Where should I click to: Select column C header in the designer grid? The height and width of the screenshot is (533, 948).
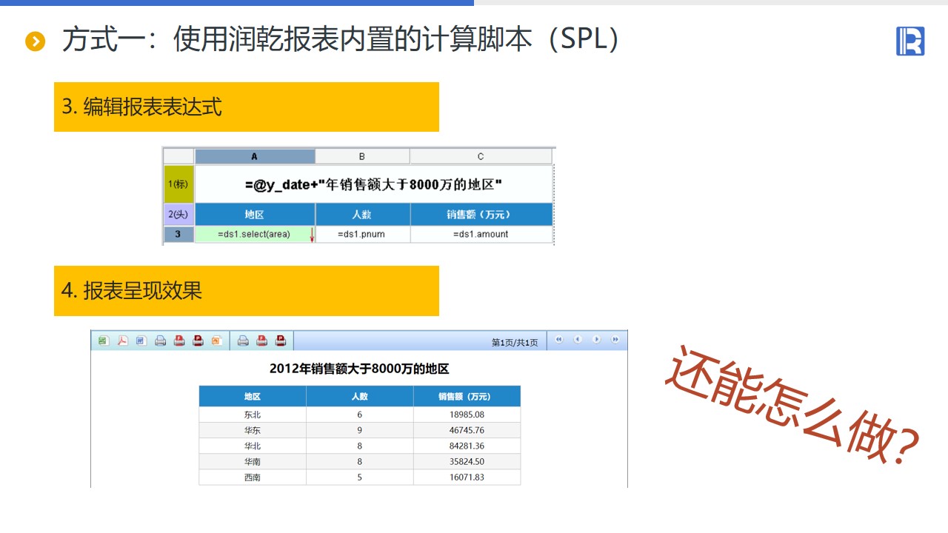pyautogui.click(x=481, y=156)
